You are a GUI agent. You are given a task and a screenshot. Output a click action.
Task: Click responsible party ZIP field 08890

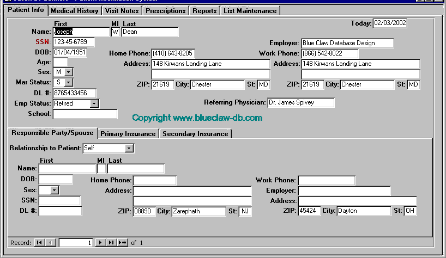144,211
